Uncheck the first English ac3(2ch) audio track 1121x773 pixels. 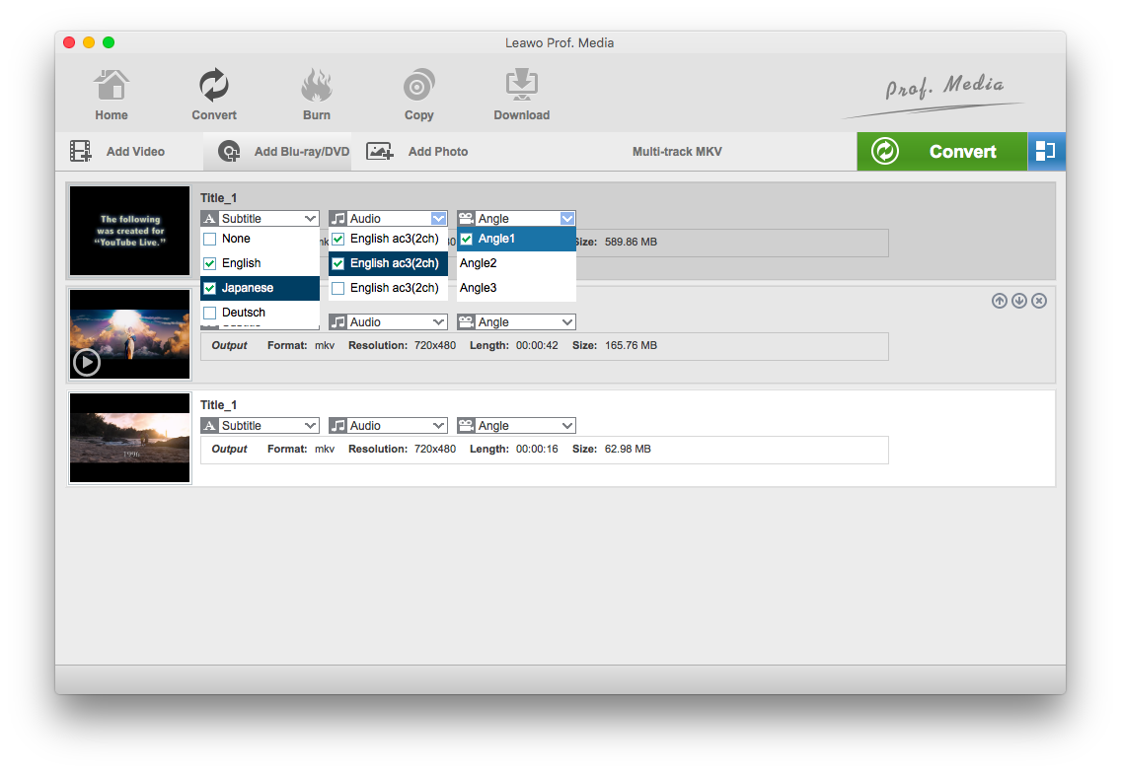point(338,240)
